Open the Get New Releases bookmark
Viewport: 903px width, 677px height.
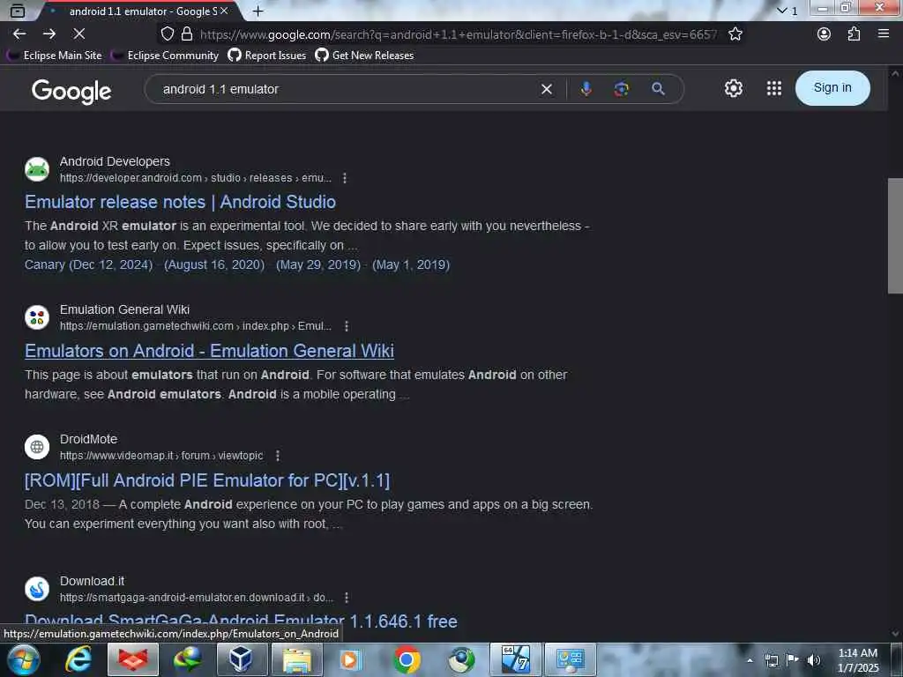364,56
